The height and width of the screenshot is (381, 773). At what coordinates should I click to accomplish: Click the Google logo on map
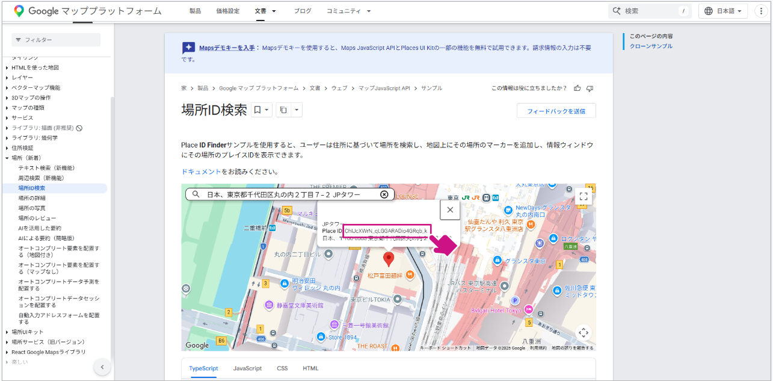[197, 345]
